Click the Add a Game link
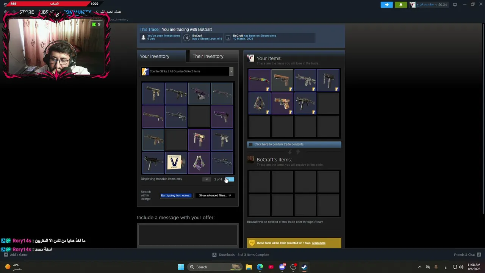This screenshot has height=273, width=485. (x=19, y=255)
